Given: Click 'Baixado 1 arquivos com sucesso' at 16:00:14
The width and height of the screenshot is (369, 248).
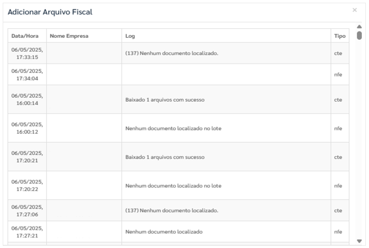Looking at the screenshot, I should pos(165,100).
